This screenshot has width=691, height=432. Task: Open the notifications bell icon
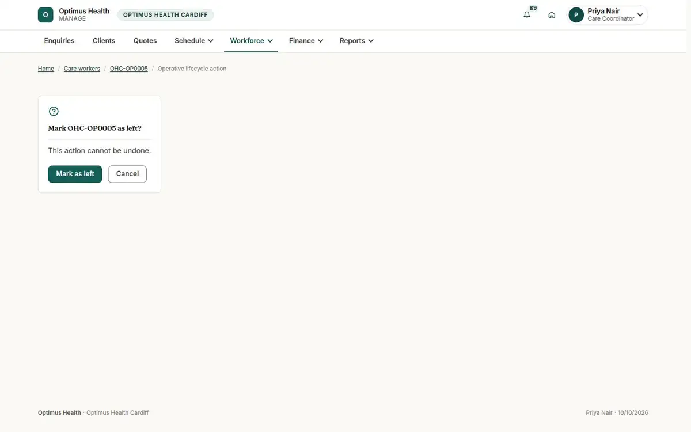[527, 15]
